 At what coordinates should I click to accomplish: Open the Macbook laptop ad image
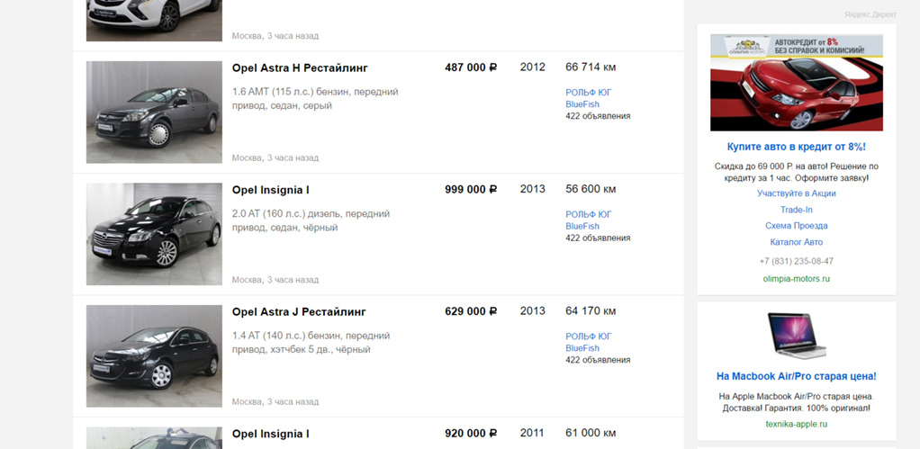(796, 336)
